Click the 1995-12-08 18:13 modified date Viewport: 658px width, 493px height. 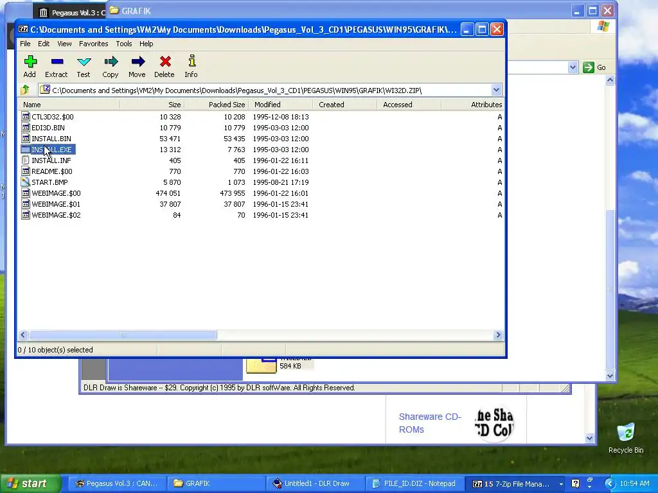click(281, 117)
